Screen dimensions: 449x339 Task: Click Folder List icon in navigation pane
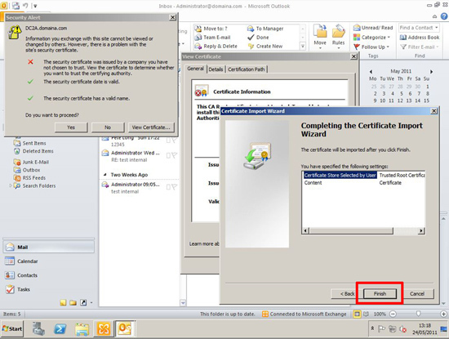click(x=73, y=302)
